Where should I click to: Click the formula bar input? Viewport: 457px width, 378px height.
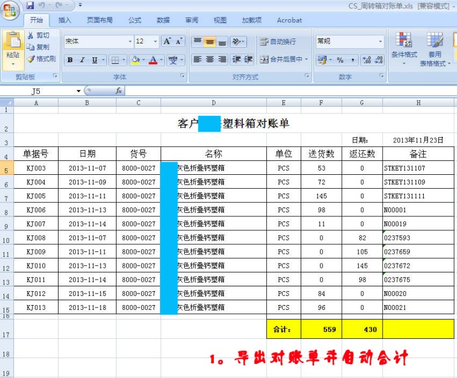291,91
